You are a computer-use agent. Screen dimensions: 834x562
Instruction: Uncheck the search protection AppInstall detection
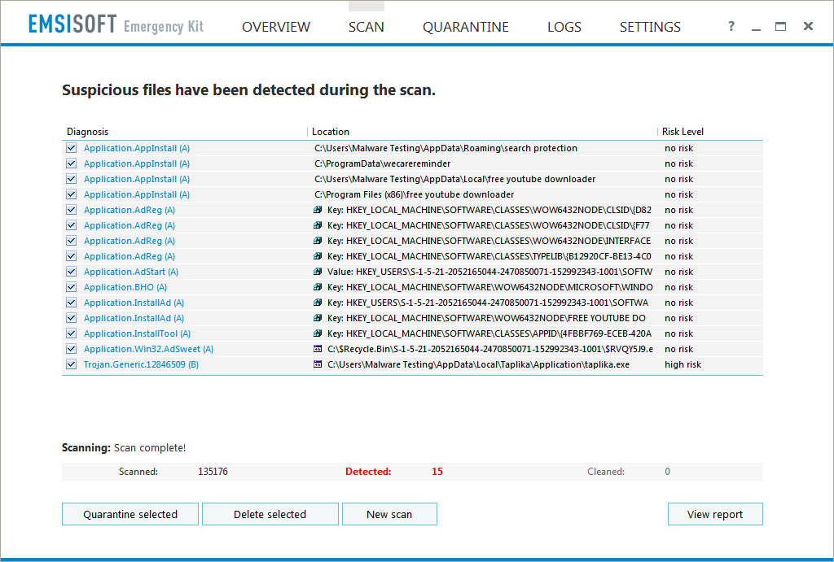pos(72,148)
